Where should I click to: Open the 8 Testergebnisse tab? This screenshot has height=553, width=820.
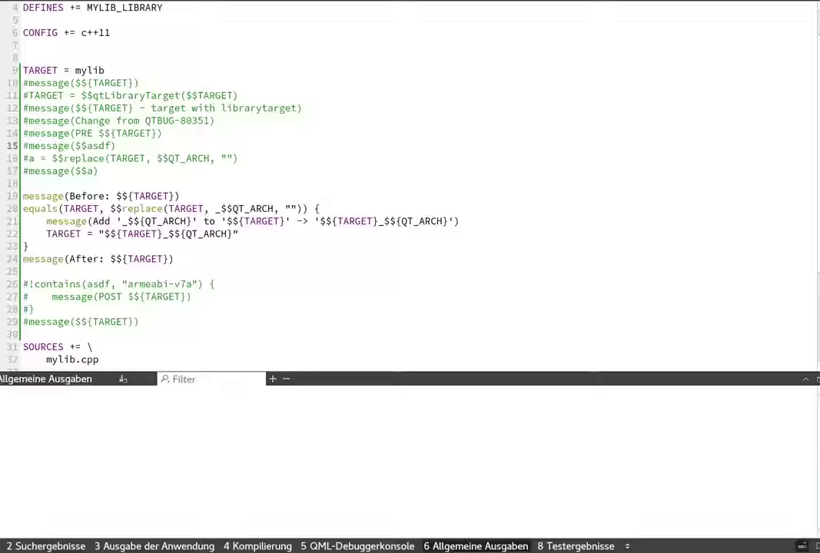click(576, 546)
